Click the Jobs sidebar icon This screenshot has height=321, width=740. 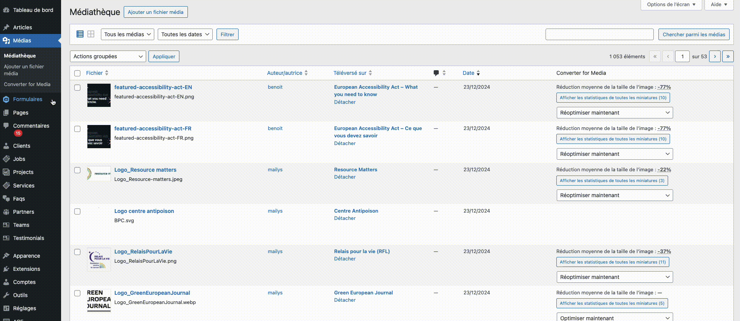(x=6, y=159)
